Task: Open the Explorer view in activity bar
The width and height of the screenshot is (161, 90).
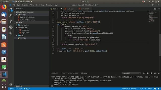Action: [11, 10]
